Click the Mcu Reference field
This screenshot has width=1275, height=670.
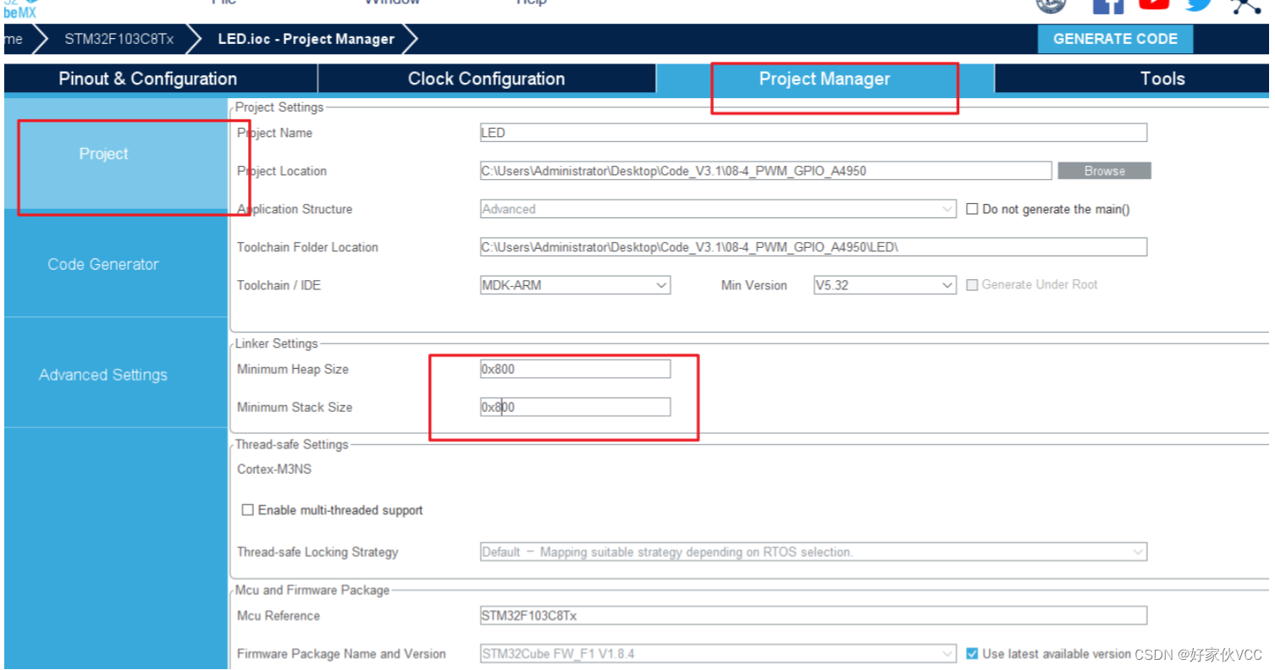pos(813,616)
